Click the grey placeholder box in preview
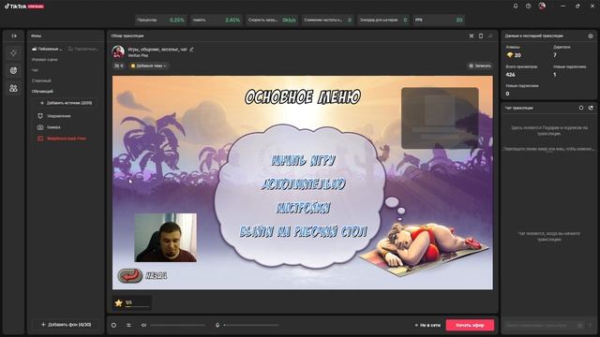This screenshot has height=337, width=600. (x=440, y=118)
